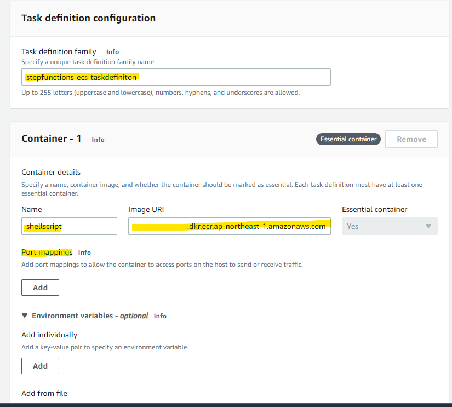Screen dimensions: 452x407
Task: Select the highlighted stepfunctions-ecs-taskdefiniton text
Action: (x=81, y=77)
